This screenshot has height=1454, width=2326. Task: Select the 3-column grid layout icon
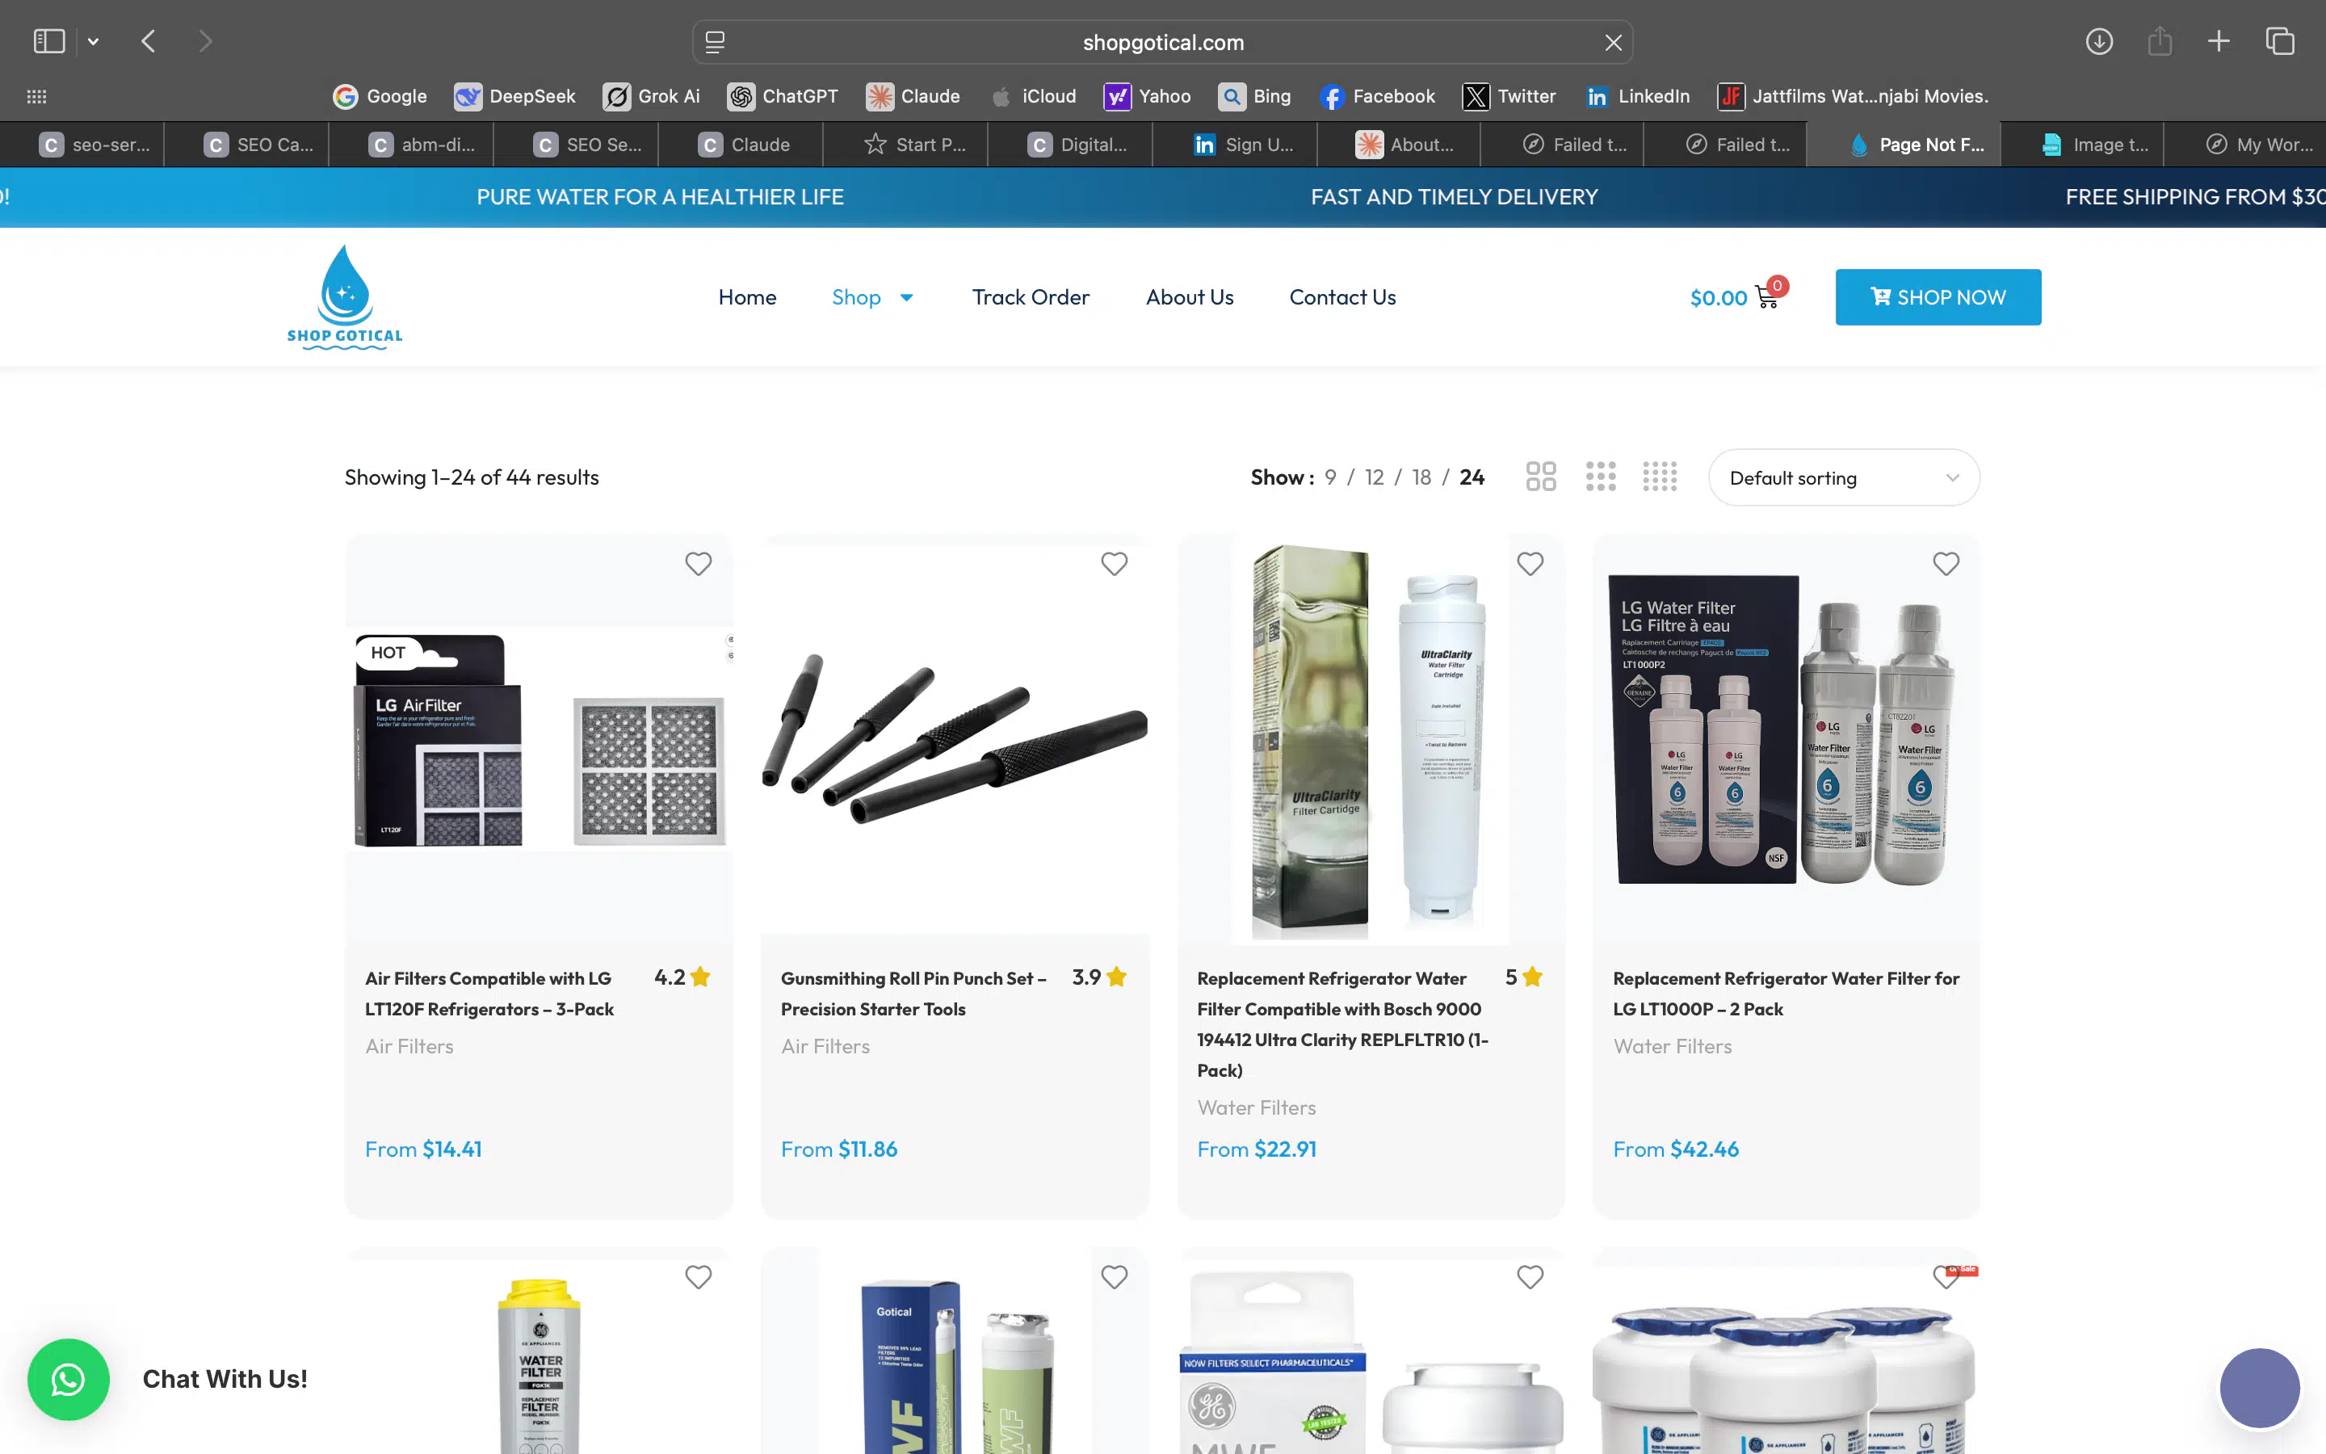coord(1599,475)
